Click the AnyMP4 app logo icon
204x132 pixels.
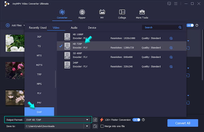click(x=7, y=4)
